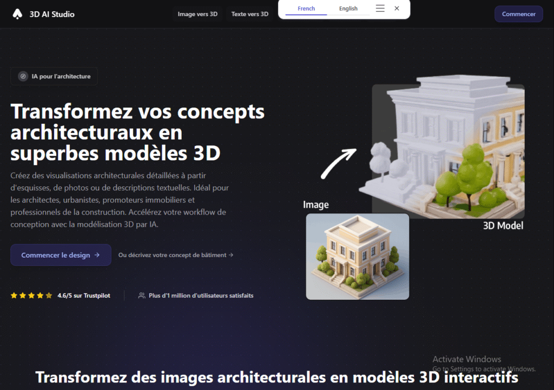The height and width of the screenshot is (390, 554).
Task: Click the icon beside IA pour l'architecture
Action: click(x=23, y=77)
